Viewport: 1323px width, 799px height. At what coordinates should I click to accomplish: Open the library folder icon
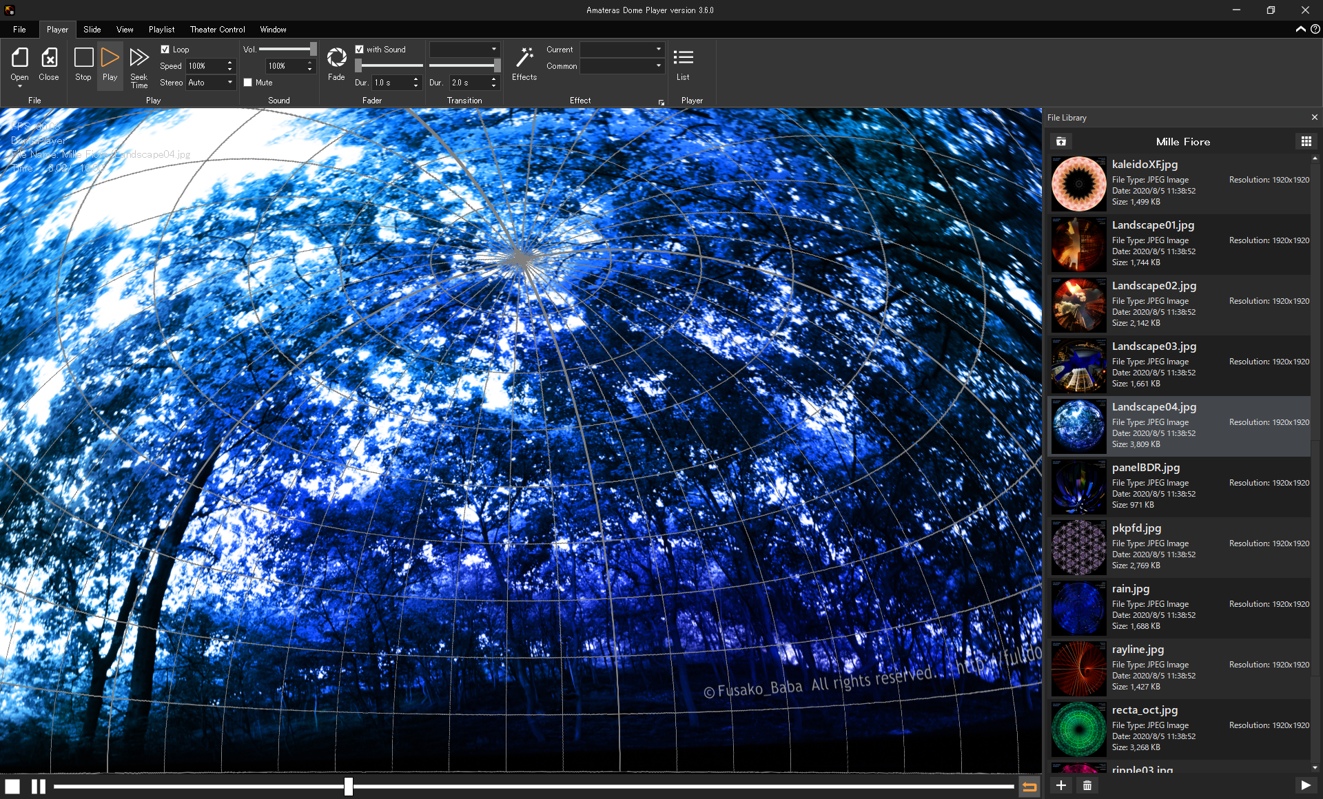[1061, 141]
